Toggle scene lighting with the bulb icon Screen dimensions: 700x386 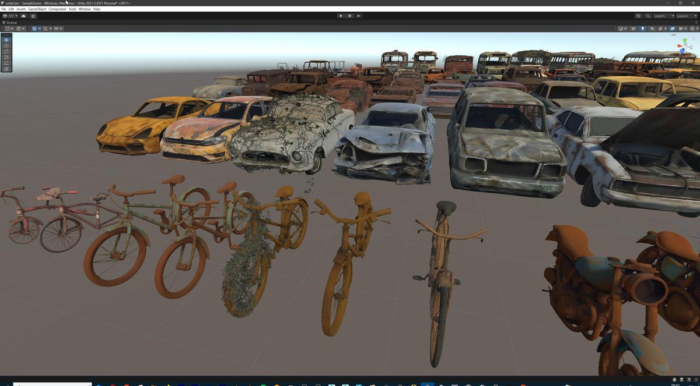pyautogui.click(x=643, y=29)
